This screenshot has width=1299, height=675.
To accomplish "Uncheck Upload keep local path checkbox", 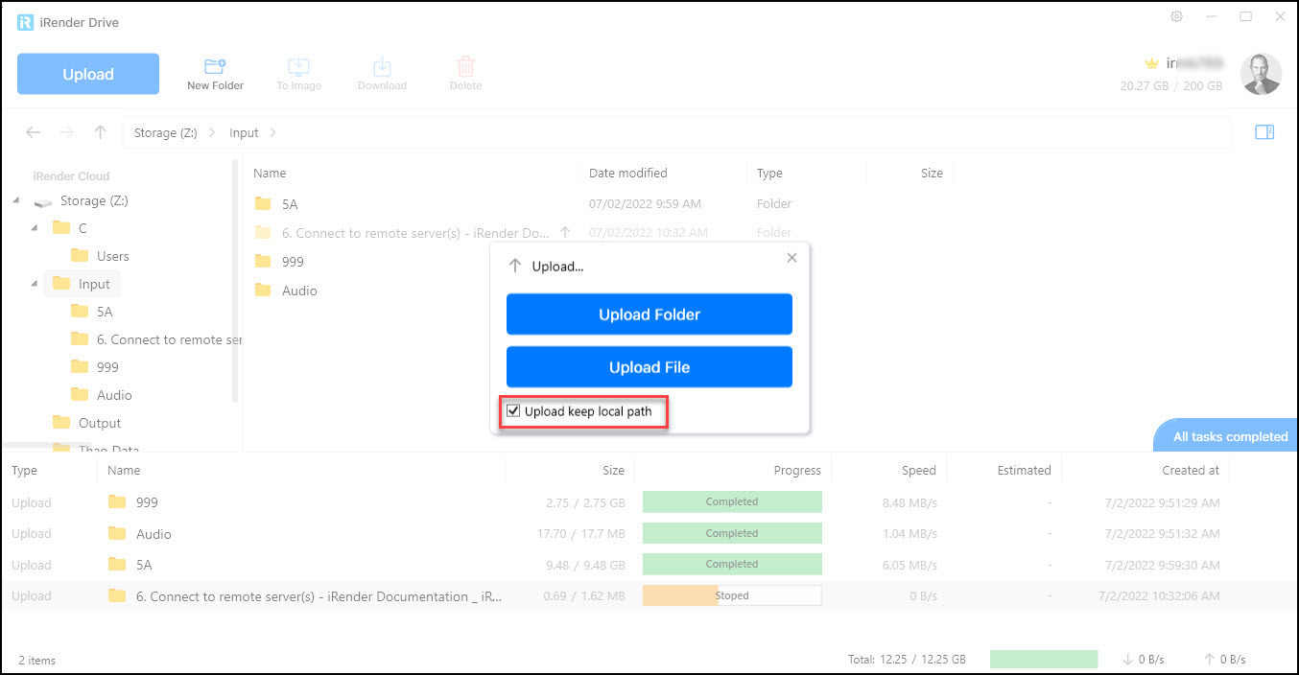I will (514, 411).
